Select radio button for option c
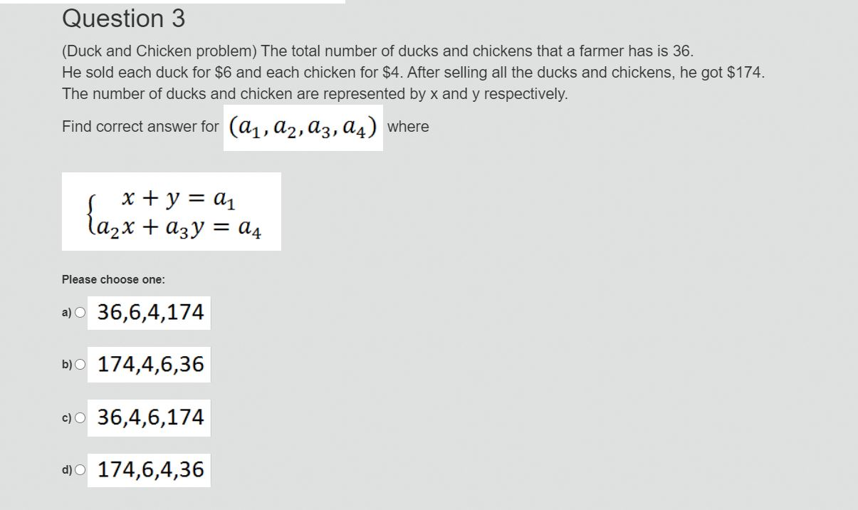 (80, 417)
